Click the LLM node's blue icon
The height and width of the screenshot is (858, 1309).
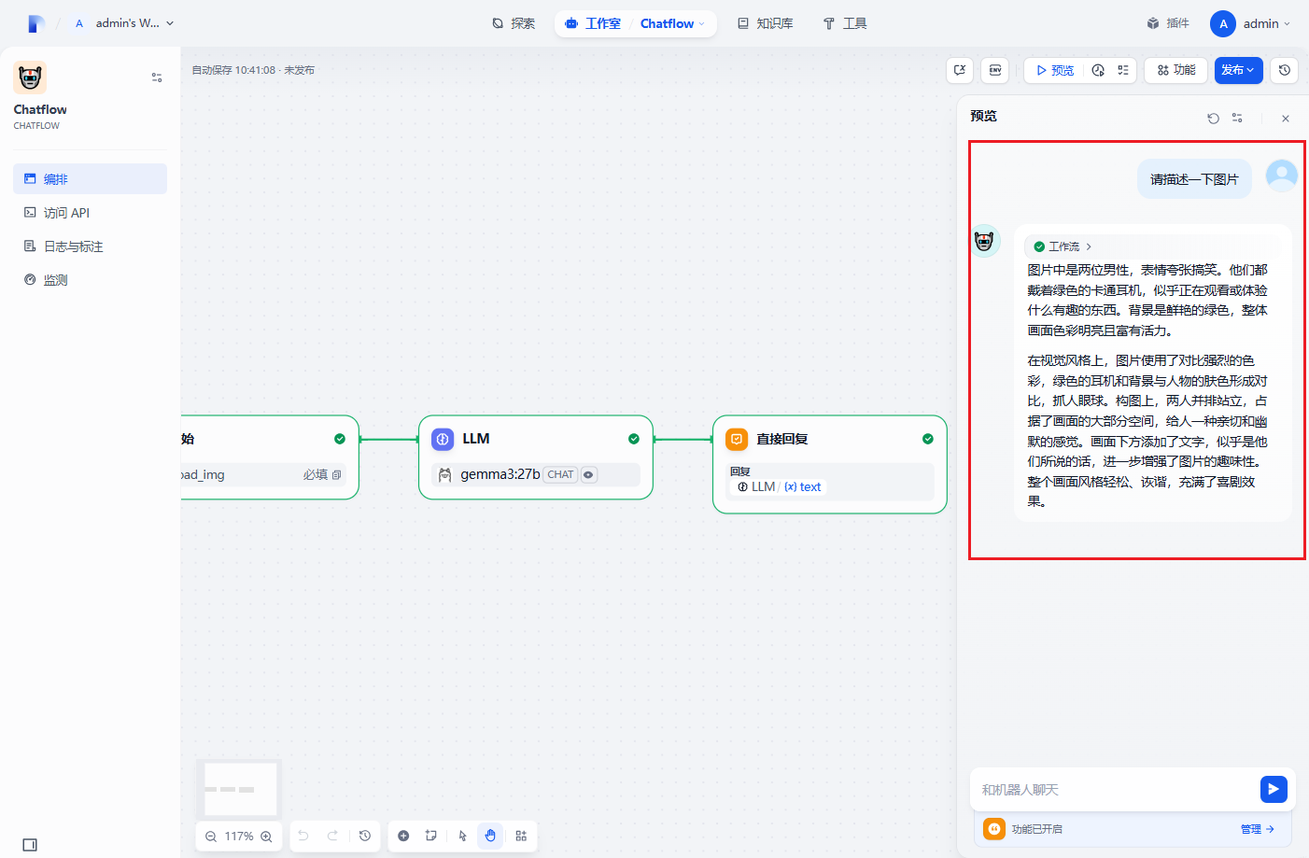click(x=443, y=439)
